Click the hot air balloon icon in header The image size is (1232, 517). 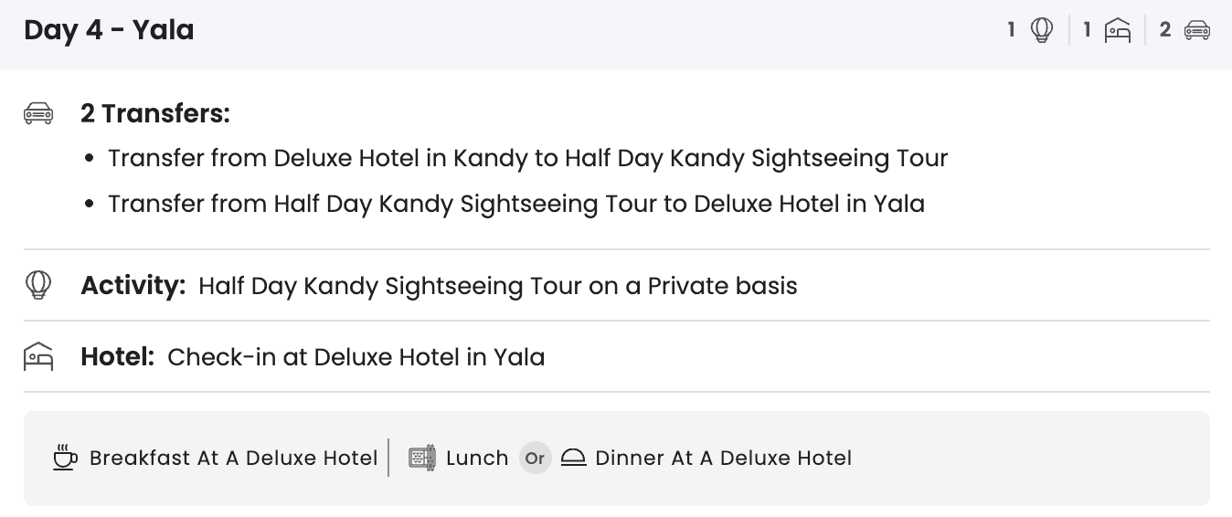[x=1042, y=30]
